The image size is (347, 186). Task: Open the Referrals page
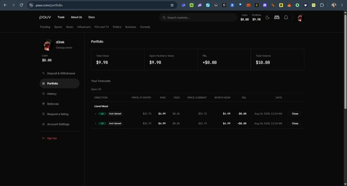tap(59, 104)
